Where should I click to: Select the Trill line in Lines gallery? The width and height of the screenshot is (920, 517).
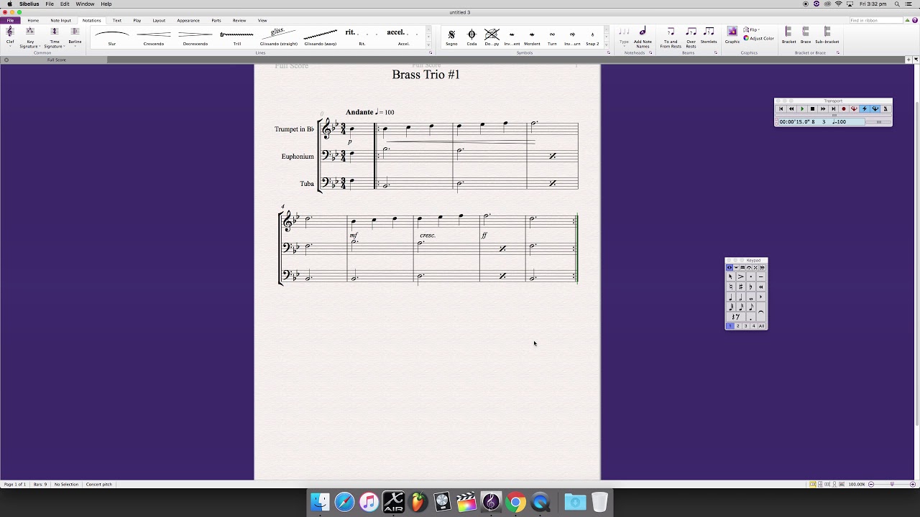pyautogui.click(x=236, y=36)
